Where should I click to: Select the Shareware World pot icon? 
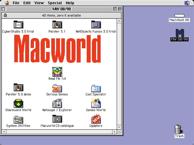[18, 103]
